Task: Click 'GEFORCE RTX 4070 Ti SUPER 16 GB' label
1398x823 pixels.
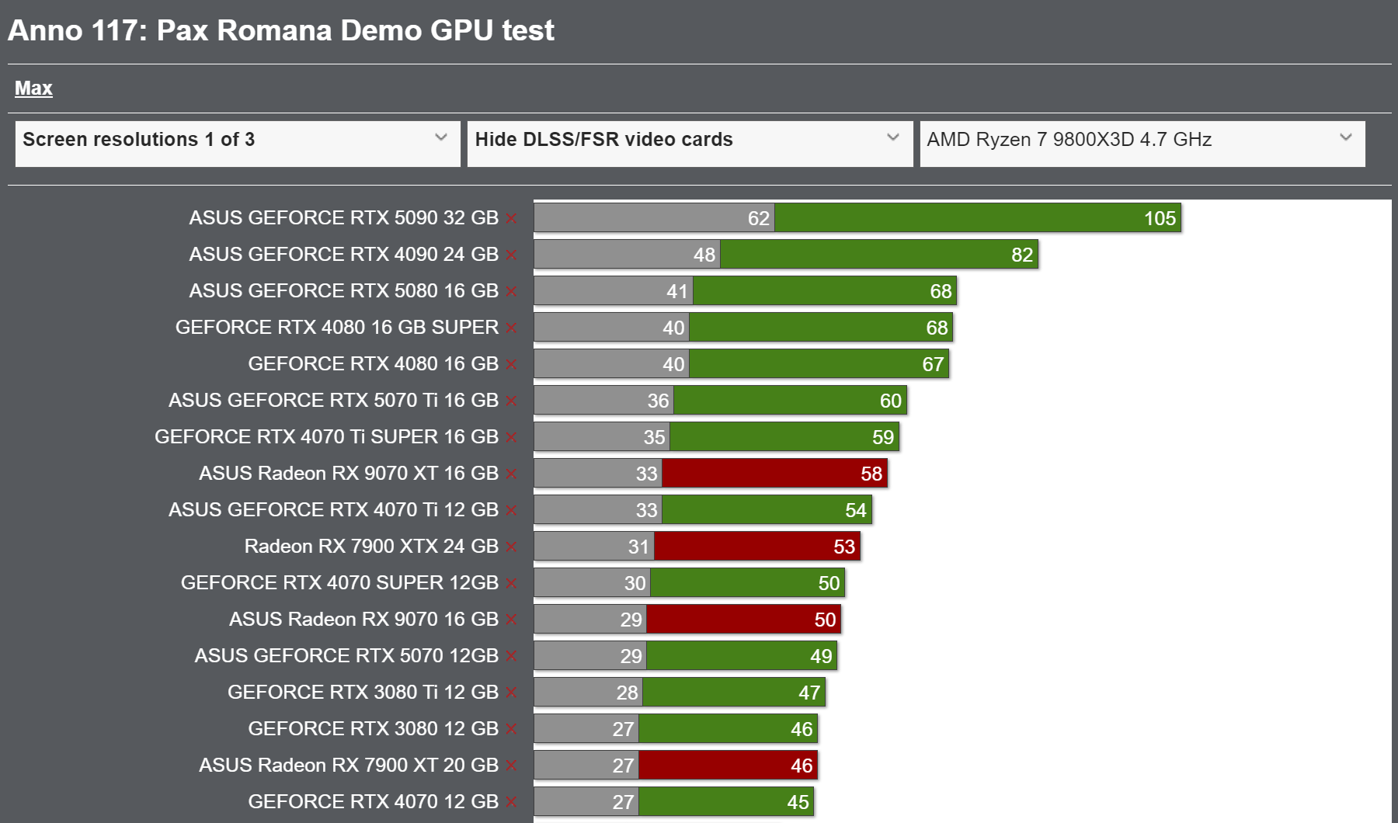Action: pyautogui.click(x=326, y=437)
